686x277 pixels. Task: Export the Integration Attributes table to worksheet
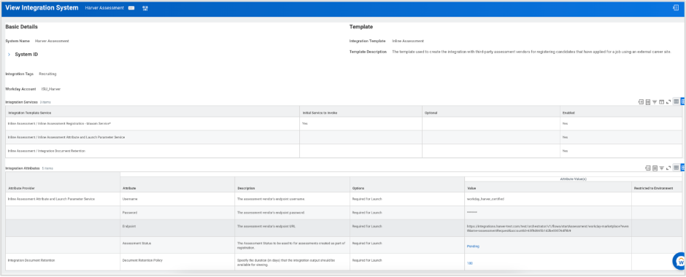point(655,168)
